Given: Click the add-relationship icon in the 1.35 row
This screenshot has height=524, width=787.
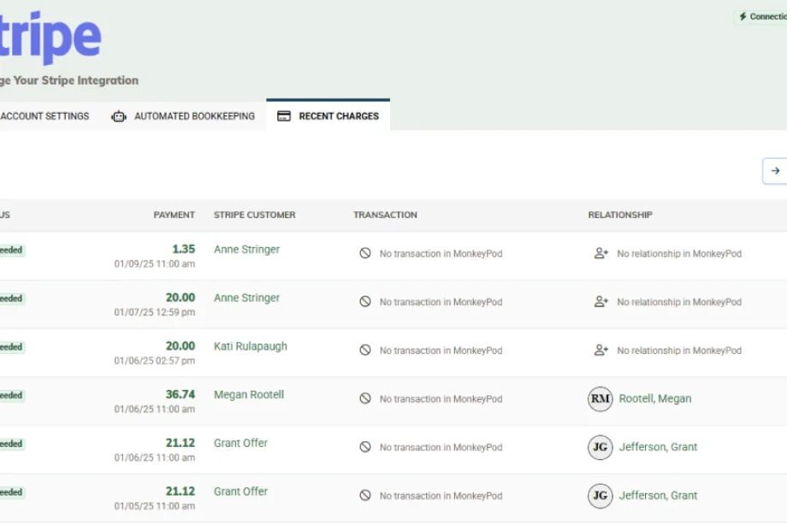Looking at the screenshot, I should point(601,253).
